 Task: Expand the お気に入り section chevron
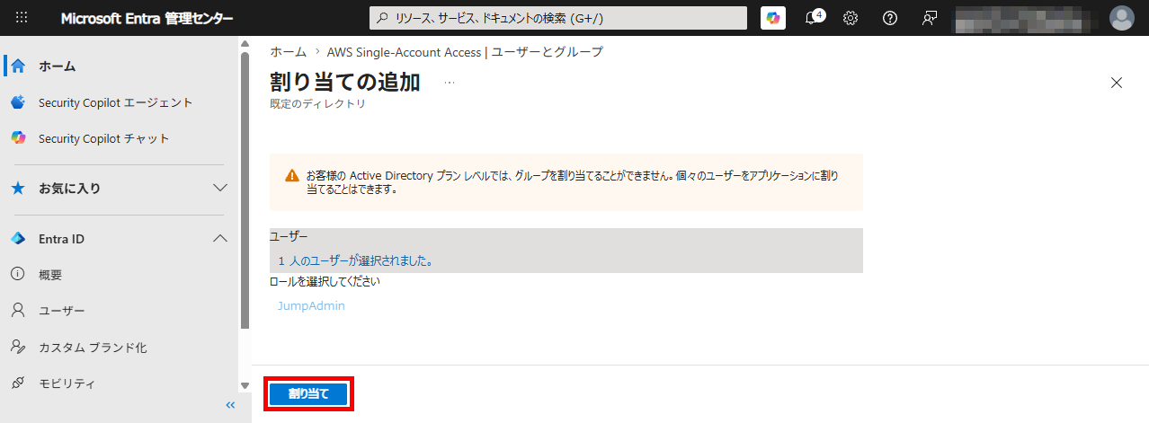click(x=219, y=189)
